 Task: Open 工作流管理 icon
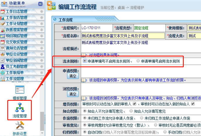3,79
